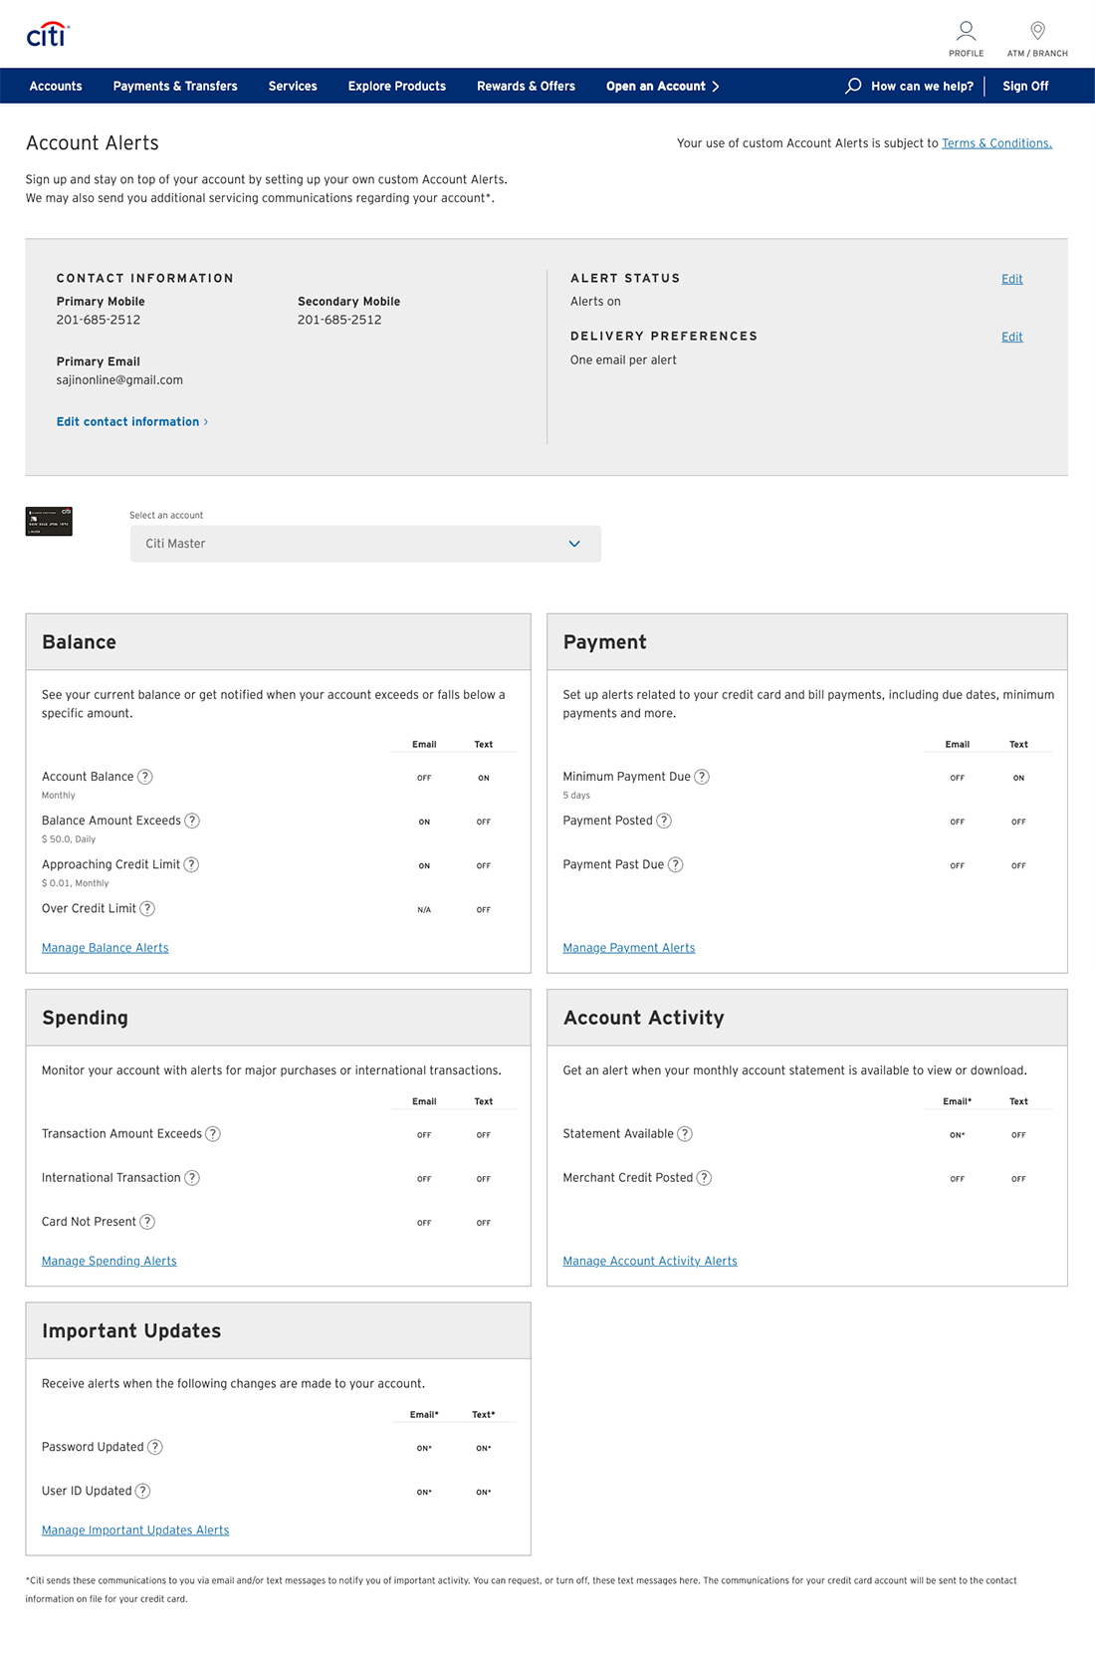Open the Profile icon
This screenshot has height=1653, width=1095.
pos(966,31)
